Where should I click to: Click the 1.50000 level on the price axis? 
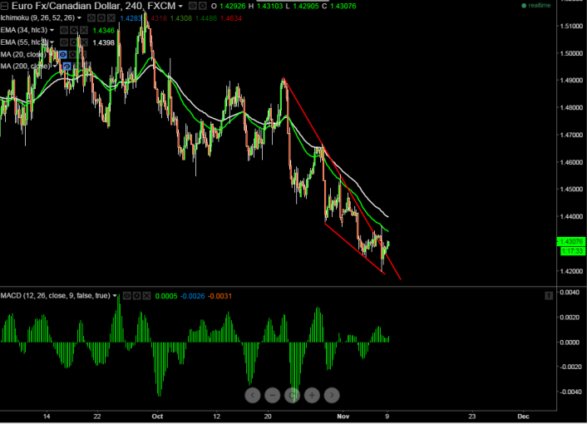click(571, 53)
